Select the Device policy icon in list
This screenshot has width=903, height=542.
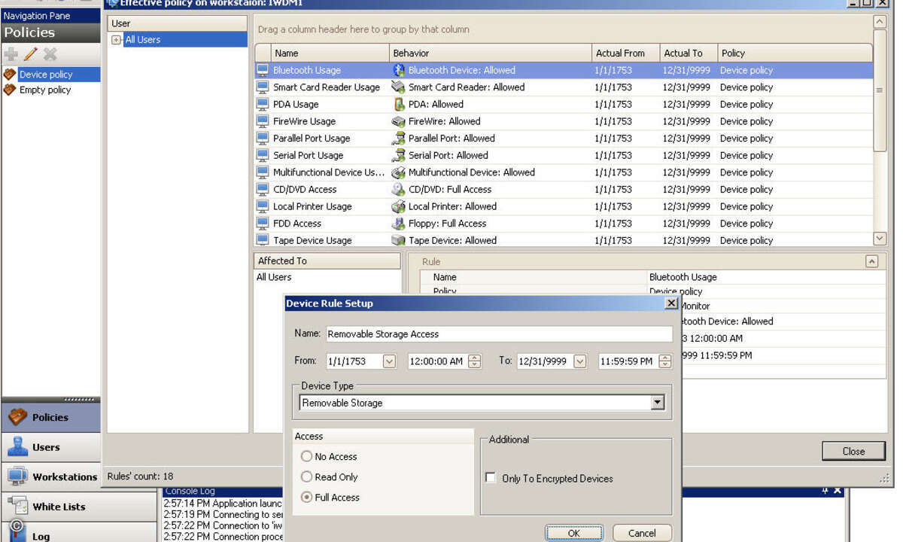(x=10, y=75)
